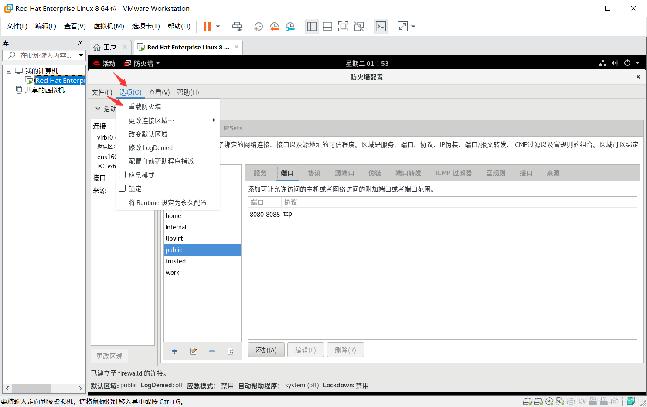The image size is (647, 407).
Task: Close the Red Hat Enterprise Linux tab
Action: (x=236, y=47)
